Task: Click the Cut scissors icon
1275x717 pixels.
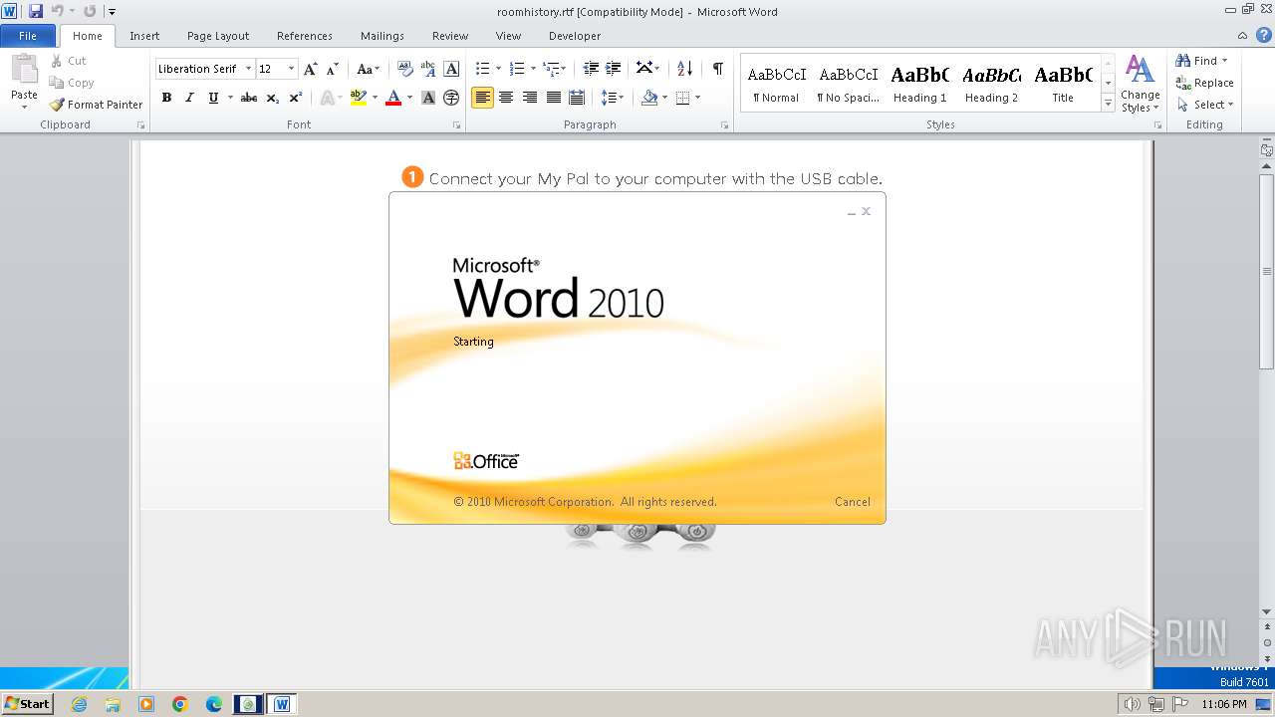Action: tap(57, 61)
